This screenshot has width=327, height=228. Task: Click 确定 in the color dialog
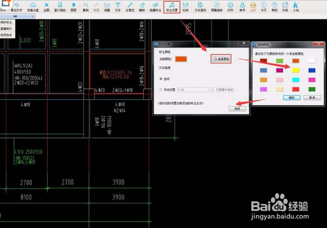[x=292, y=98]
